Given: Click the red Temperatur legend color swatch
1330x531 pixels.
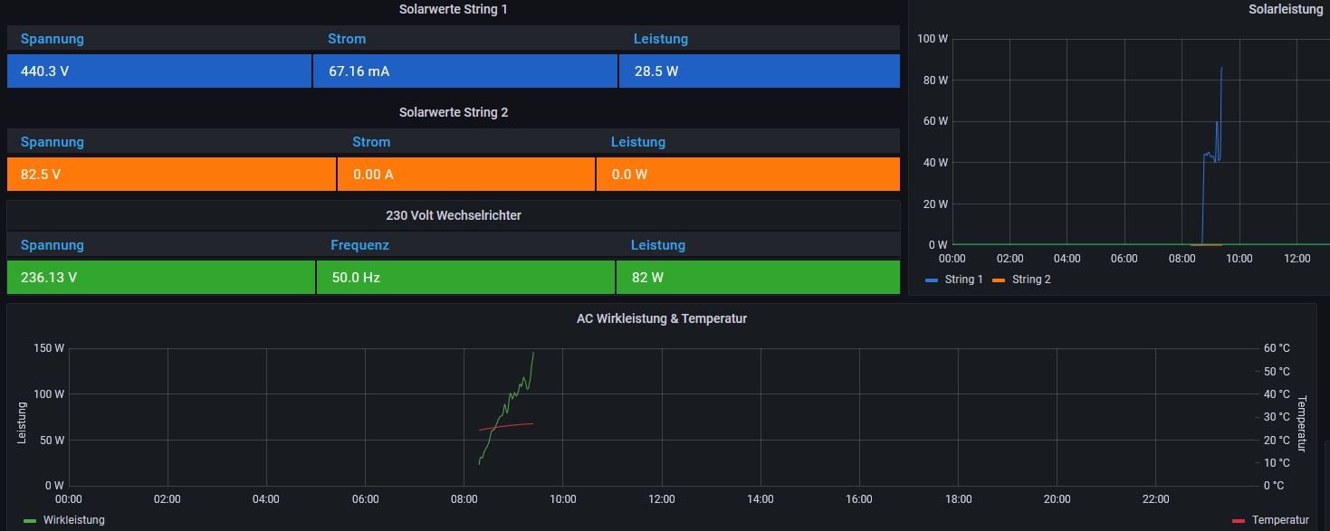Looking at the screenshot, I should [1239, 521].
